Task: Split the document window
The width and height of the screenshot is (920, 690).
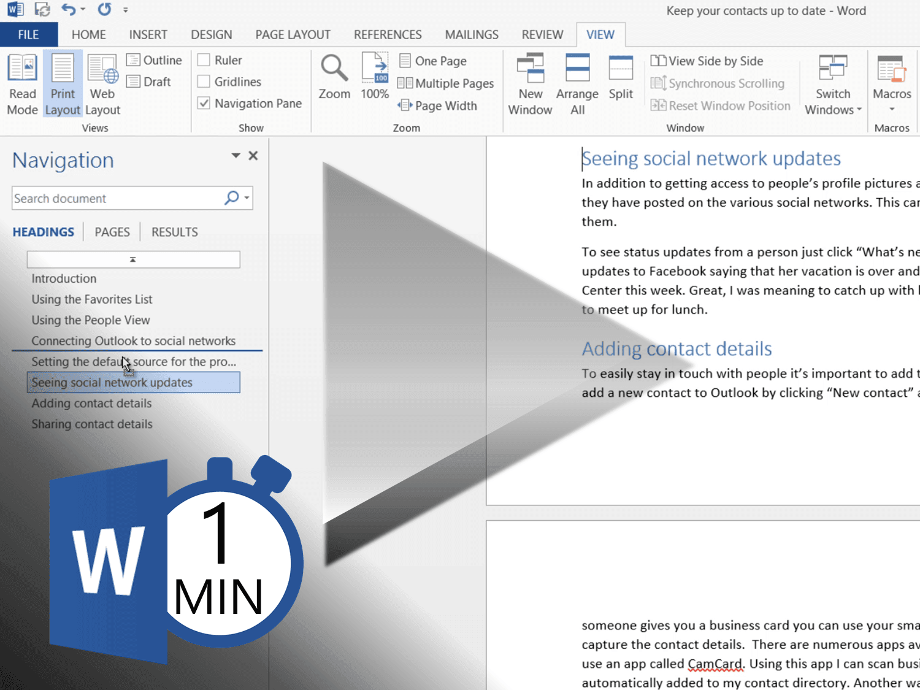Action: click(x=621, y=77)
